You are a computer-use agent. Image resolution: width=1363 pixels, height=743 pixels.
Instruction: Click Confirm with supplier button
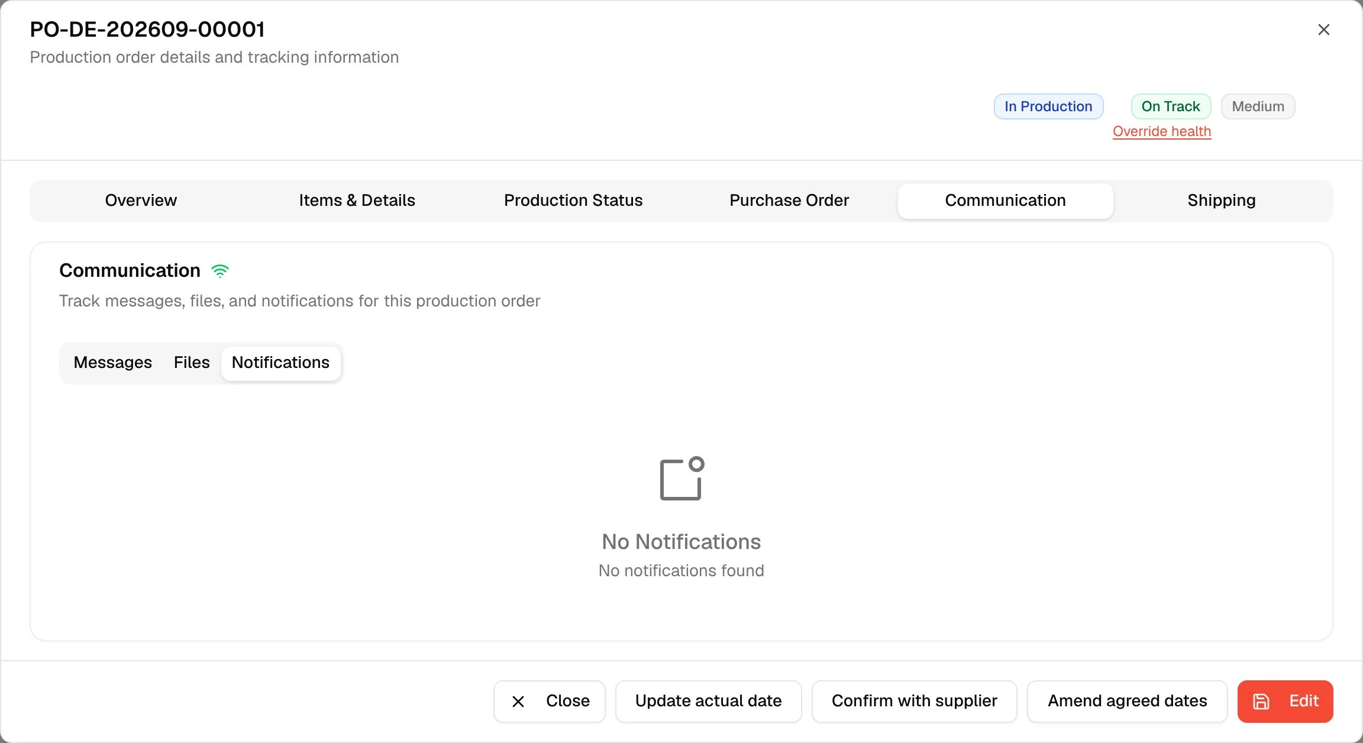pos(914,702)
